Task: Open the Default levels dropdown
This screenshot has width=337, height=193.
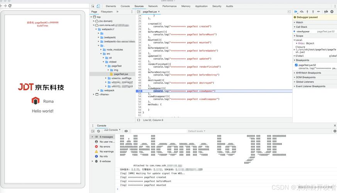Action: tap(196, 131)
